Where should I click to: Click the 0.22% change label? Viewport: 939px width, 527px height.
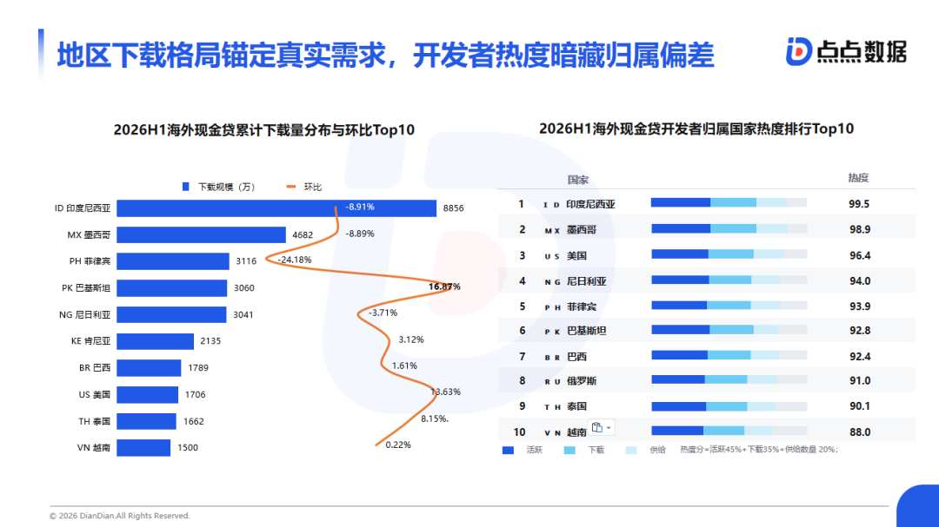pos(398,445)
